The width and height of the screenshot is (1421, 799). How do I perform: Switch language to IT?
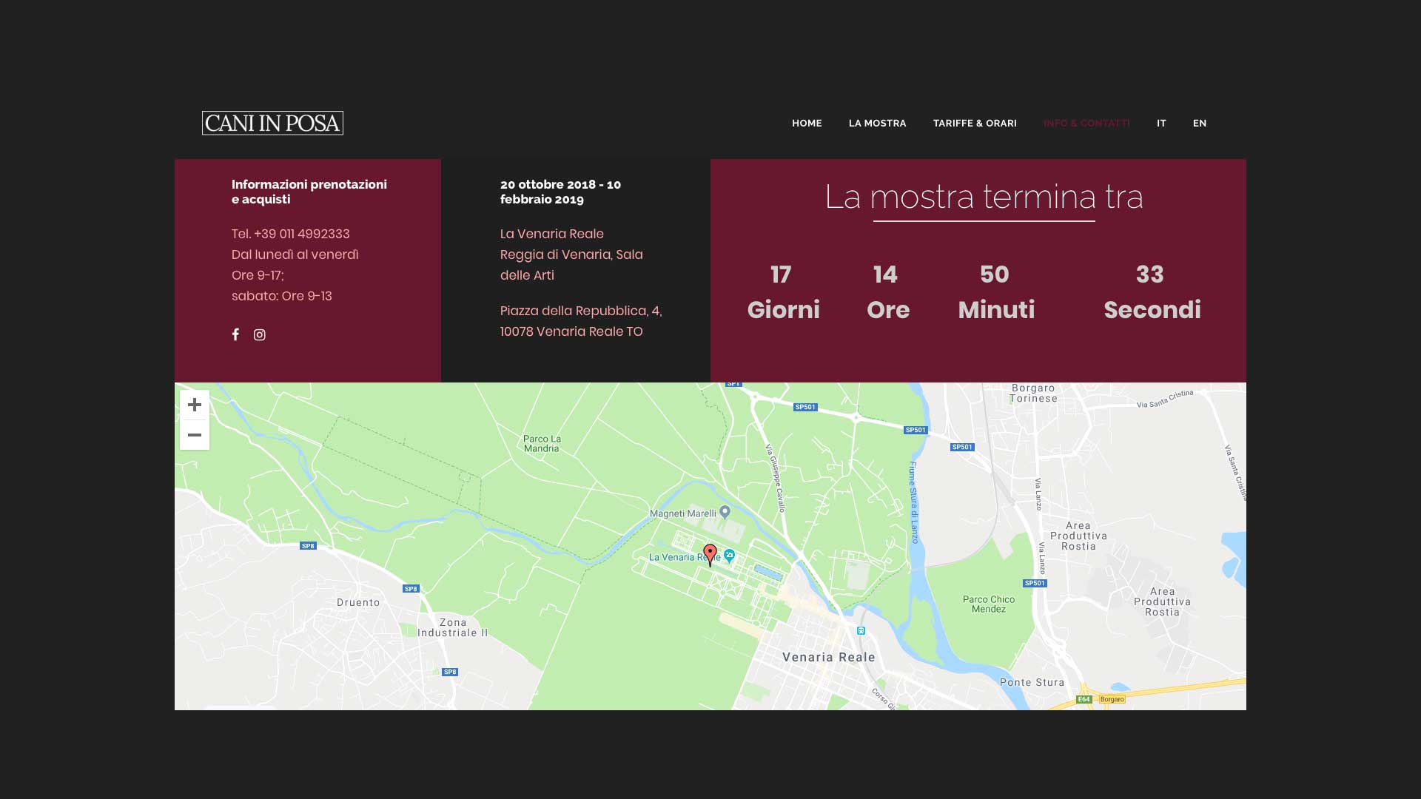click(1161, 124)
